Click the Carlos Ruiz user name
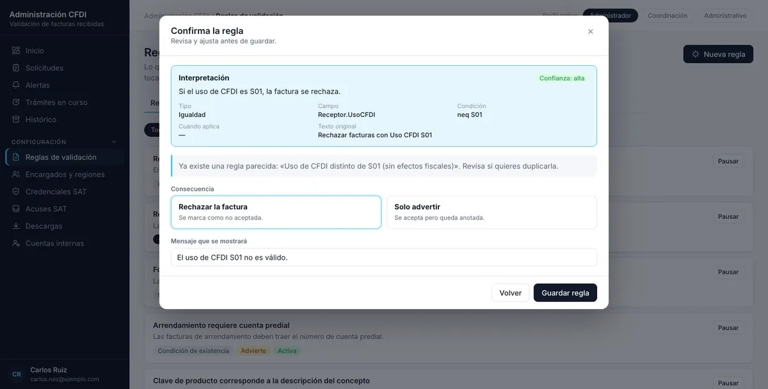Viewport: 768px width, 389px height. (49, 370)
